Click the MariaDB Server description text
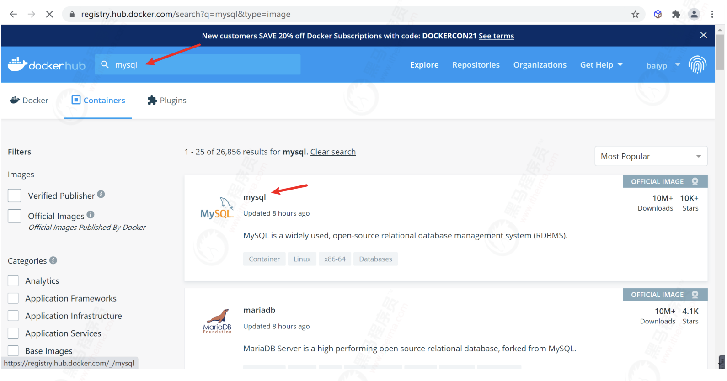Viewport: 727px width, 381px height. click(410, 348)
